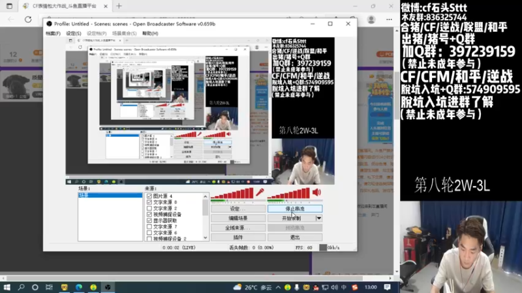Enable 视频捕捉设备 2 source
The width and height of the screenshot is (522, 293).
pyautogui.click(x=149, y=238)
